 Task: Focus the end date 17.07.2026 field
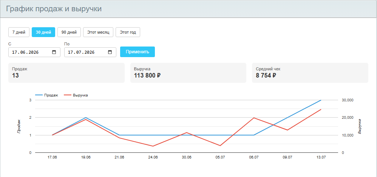(x=90, y=52)
